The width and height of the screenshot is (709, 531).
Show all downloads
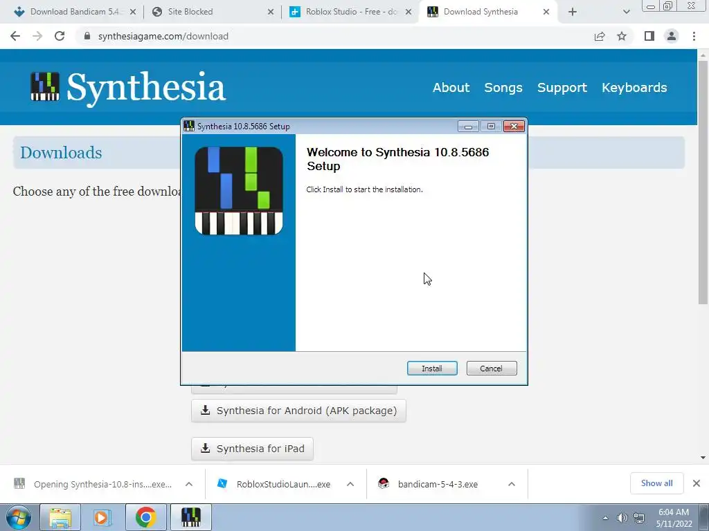pos(656,483)
